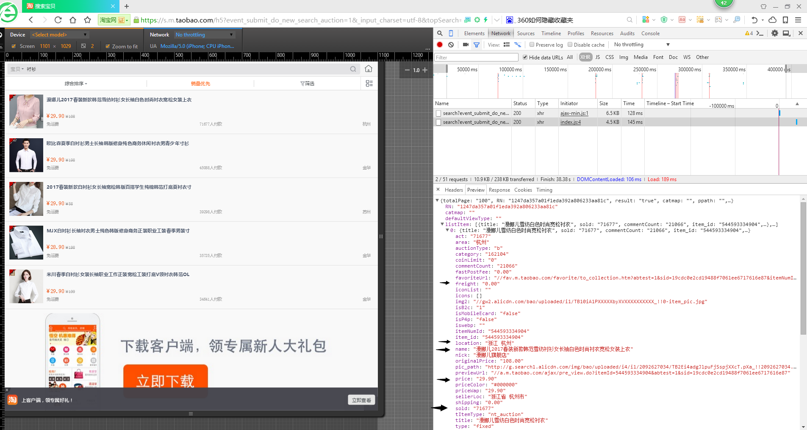Toggle the device mode phone icon
Viewport: 807px width, 430px height.
(451, 34)
